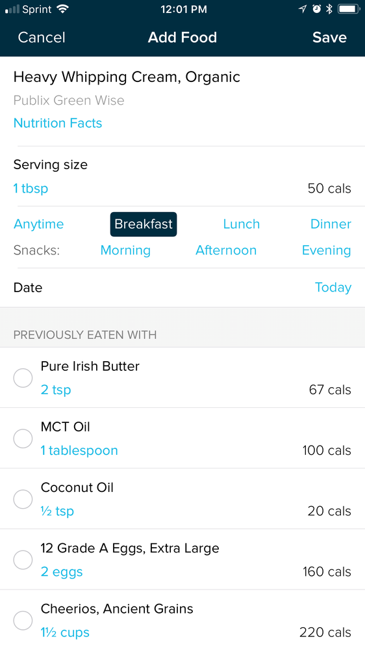
Task: Tap the Bluetooth status icon
Action: [329, 9]
